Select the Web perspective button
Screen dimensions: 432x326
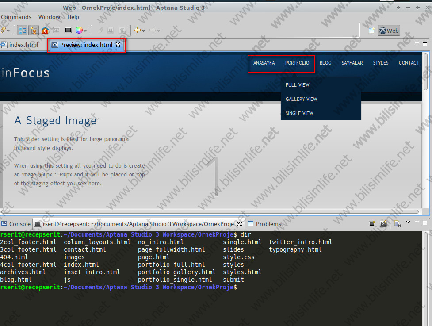[389, 31]
